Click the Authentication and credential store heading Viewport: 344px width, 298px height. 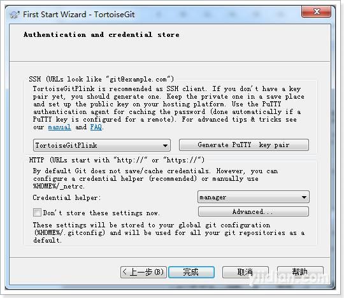(101, 34)
